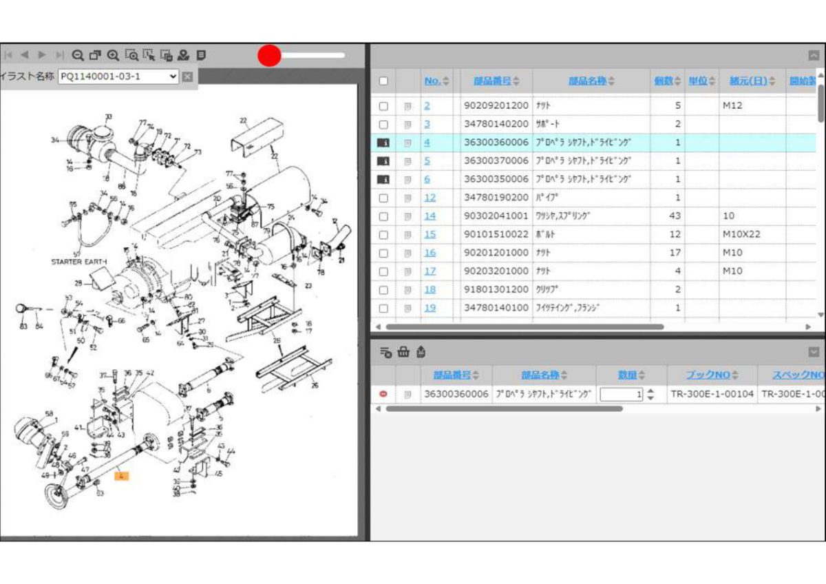Open the PQ1140001-03-1 illustration dropdown

118,76
